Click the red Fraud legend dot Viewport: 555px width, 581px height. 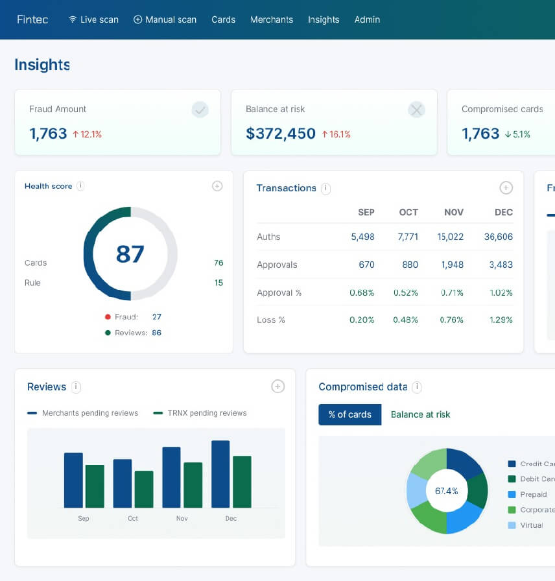[x=108, y=317]
